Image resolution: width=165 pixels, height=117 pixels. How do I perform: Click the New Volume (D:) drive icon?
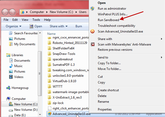click(x=11, y=110)
